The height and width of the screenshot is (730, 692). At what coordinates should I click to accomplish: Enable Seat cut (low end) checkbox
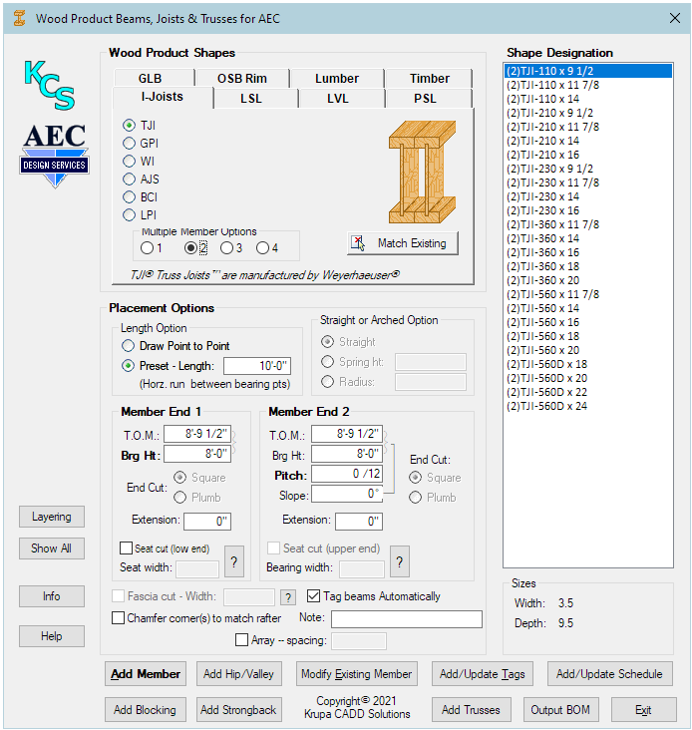pyautogui.click(x=126, y=547)
